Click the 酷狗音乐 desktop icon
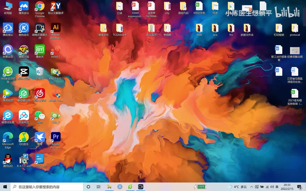 pos(24,30)
